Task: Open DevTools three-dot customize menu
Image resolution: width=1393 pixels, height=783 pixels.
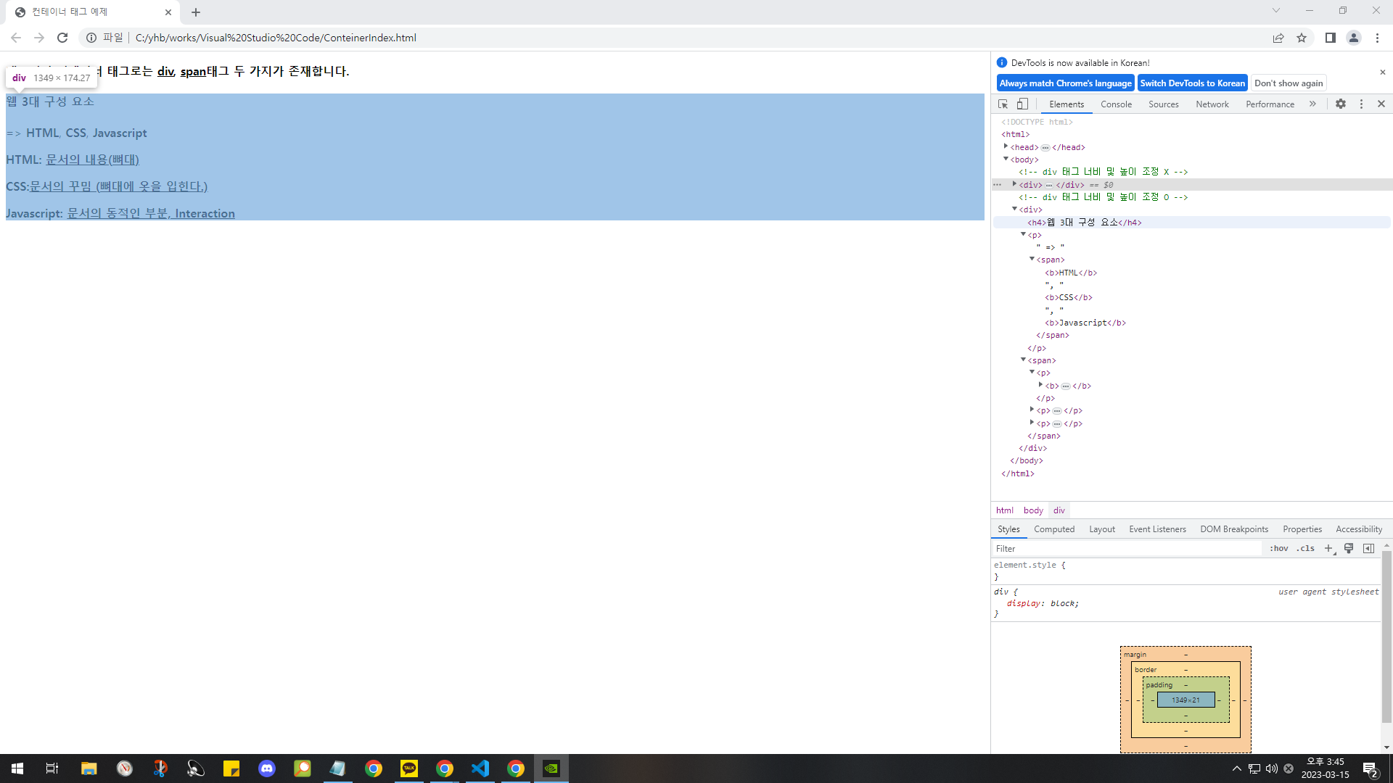Action: [x=1361, y=104]
